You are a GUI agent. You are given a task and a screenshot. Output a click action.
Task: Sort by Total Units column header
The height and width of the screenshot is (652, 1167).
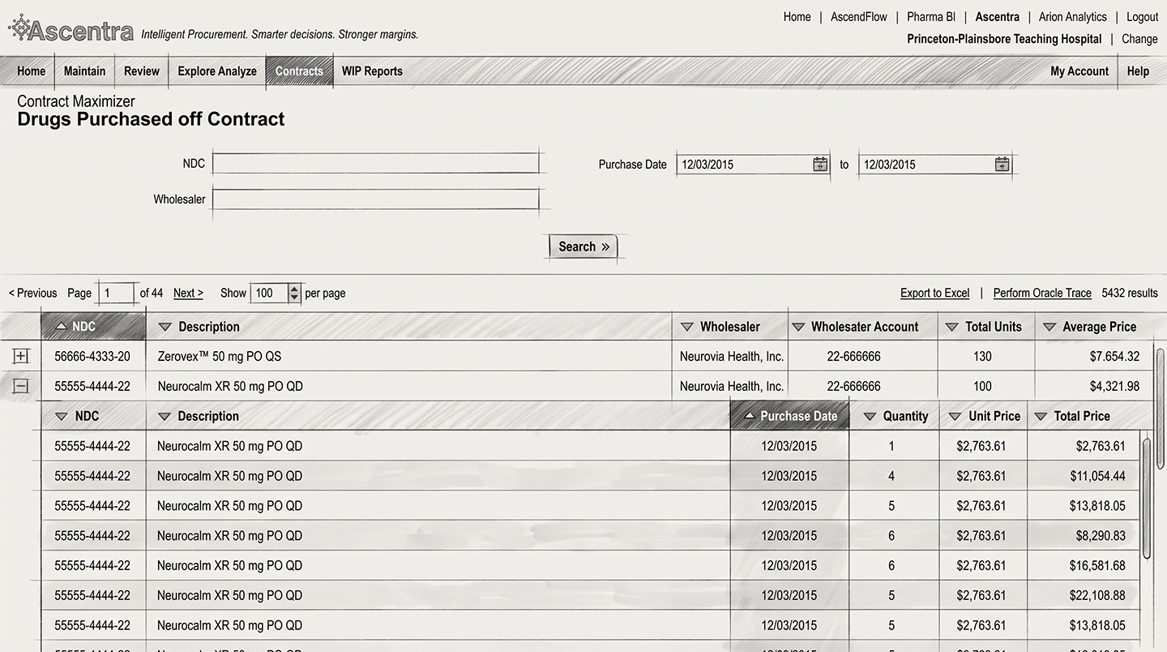(985, 327)
